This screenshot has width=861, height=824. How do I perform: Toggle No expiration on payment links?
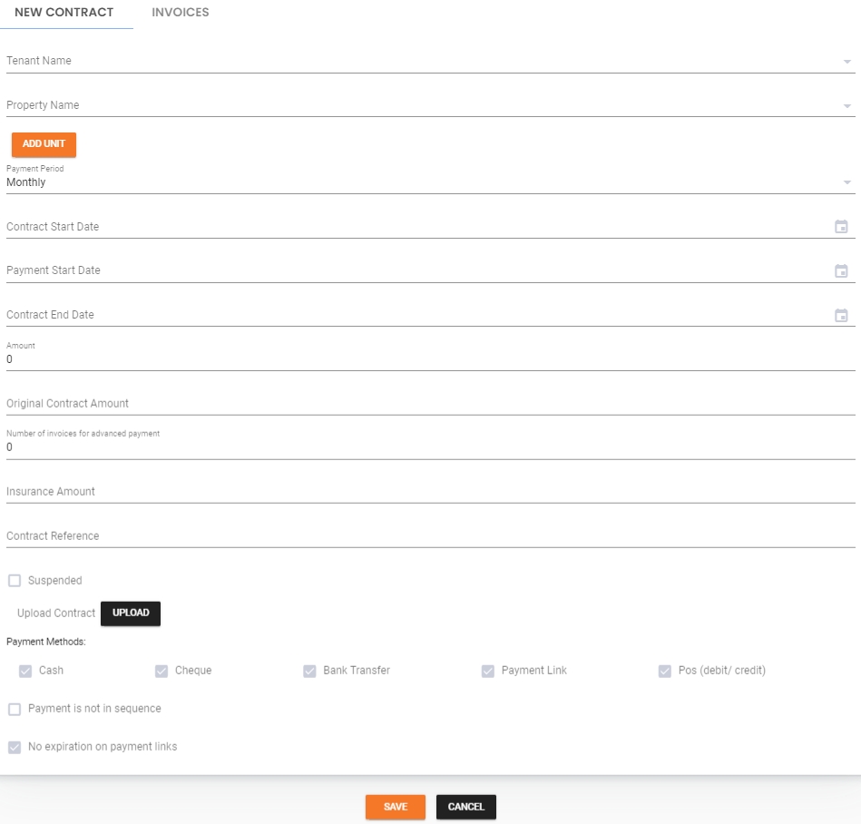point(15,747)
